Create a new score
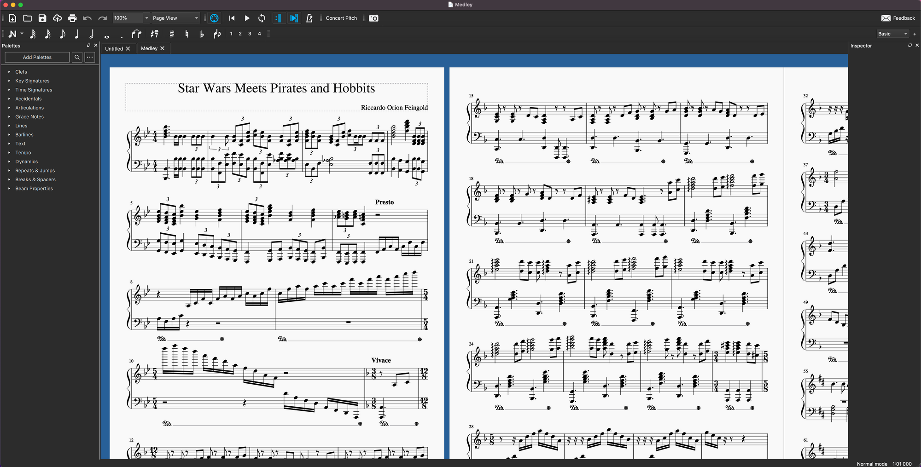Screen dimensions: 921x467 (x=12, y=18)
